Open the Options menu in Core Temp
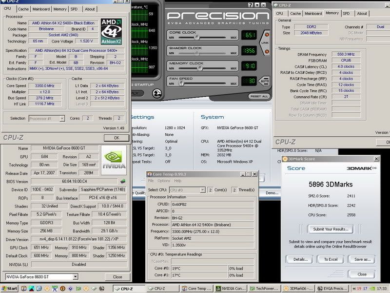 pyautogui.click(x=163, y=180)
